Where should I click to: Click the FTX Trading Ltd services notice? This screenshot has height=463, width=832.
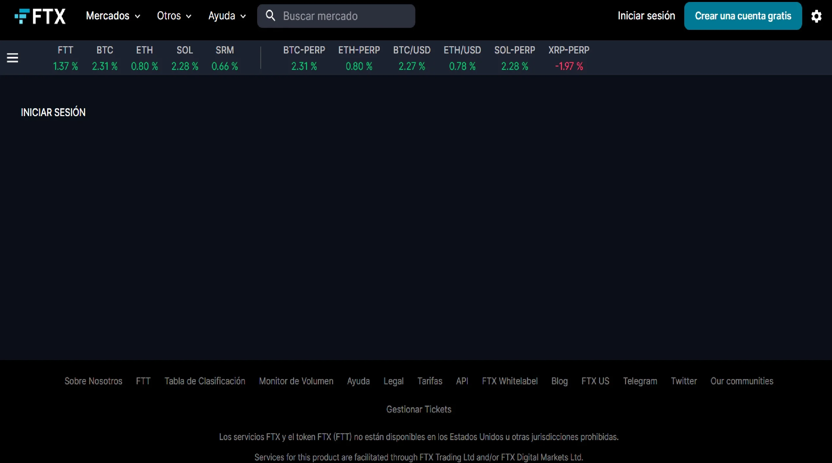pos(419,457)
